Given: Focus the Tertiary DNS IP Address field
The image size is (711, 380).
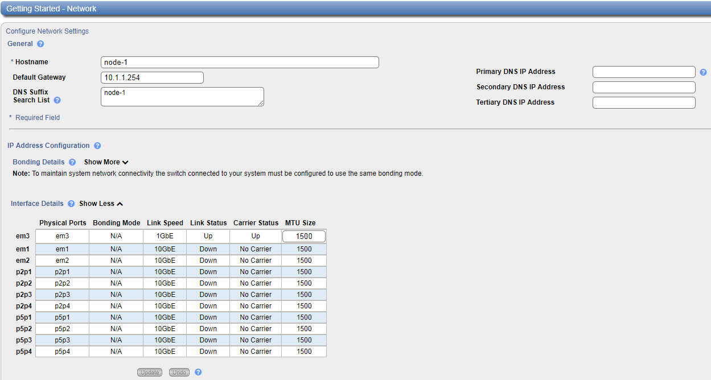Looking at the screenshot, I should click(x=644, y=102).
